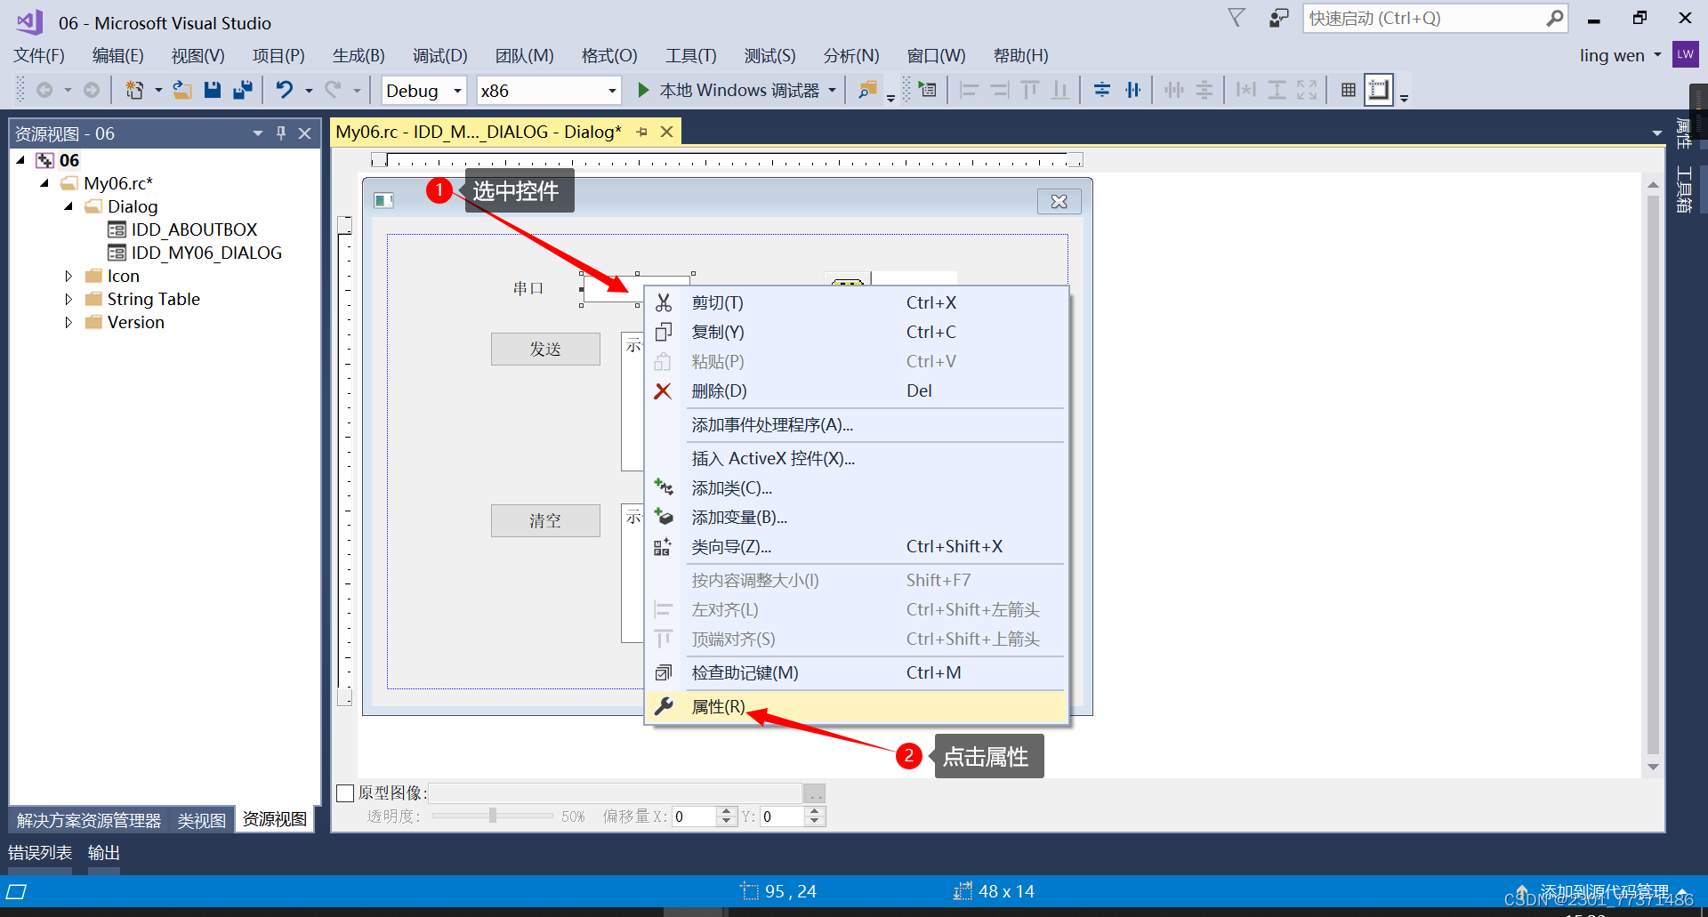Switch to the 类视图 tab at panel bottom
Image resolution: width=1708 pixels, height=917 pixels.
(200, 819)
